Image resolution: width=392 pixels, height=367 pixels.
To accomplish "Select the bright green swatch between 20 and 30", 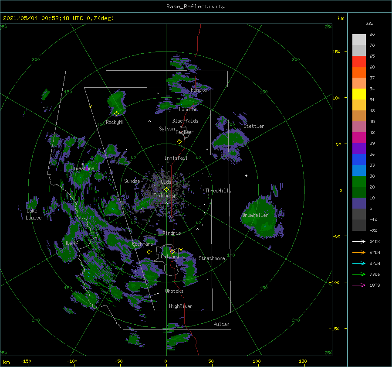I will coord(359,182).
